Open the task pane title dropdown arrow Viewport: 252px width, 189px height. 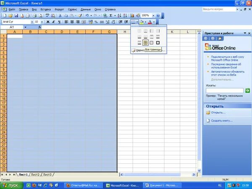(x=245, y=33)
